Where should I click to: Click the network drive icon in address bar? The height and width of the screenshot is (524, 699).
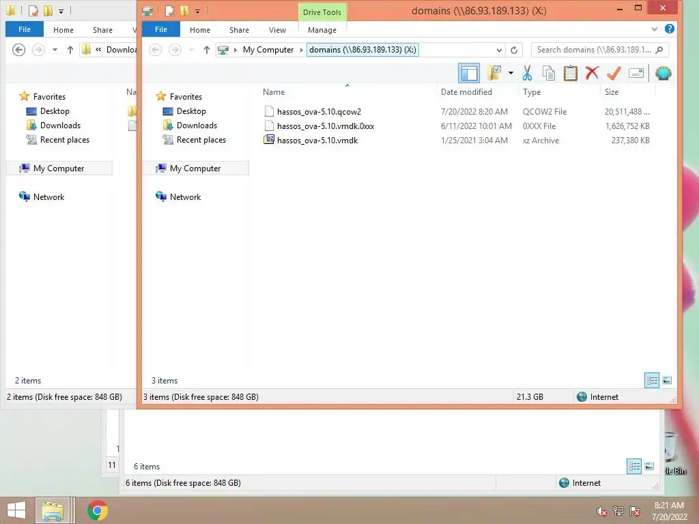click(x=223, y=50)
